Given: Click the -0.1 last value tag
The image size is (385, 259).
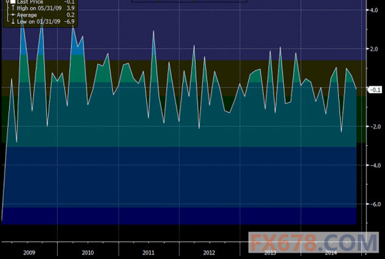Looking at the screenshot, I should click(x=375, y=90).
